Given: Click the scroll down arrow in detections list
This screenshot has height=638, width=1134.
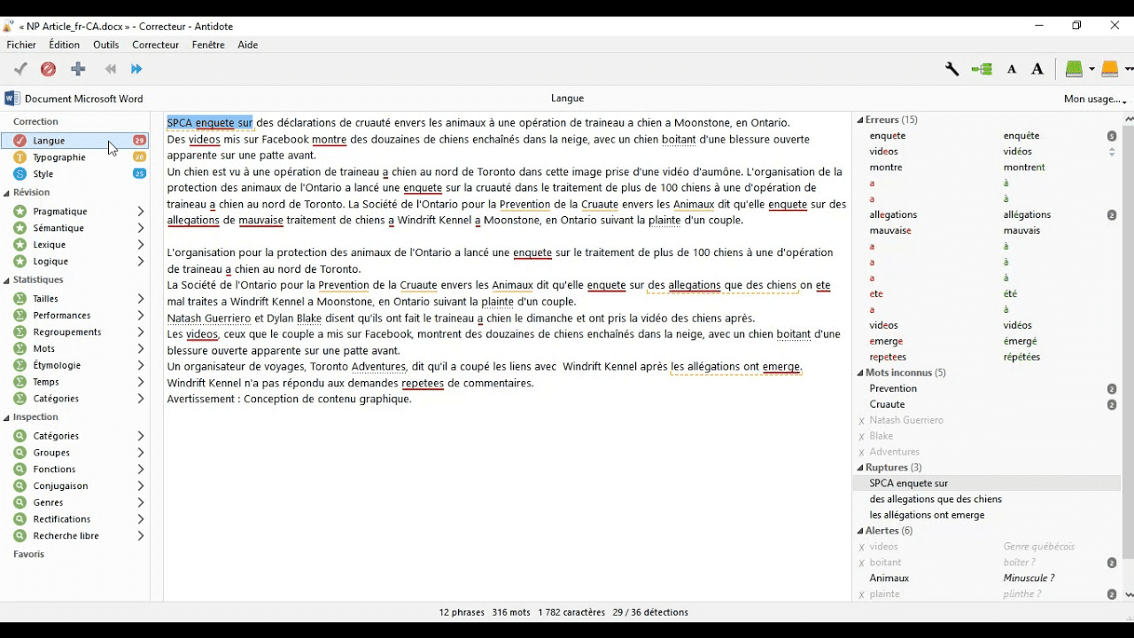Looking at the screenshot, I should click(x=1128, y=595).
